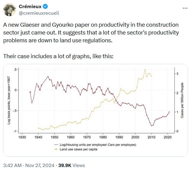Click the 'Log basis points, base year=1967' axis label
The image size is (191, 170).
(x=10, y=100)
